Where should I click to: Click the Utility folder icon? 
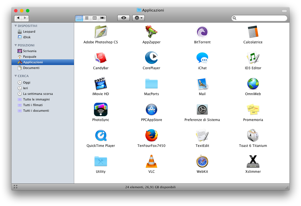[101, 161]
